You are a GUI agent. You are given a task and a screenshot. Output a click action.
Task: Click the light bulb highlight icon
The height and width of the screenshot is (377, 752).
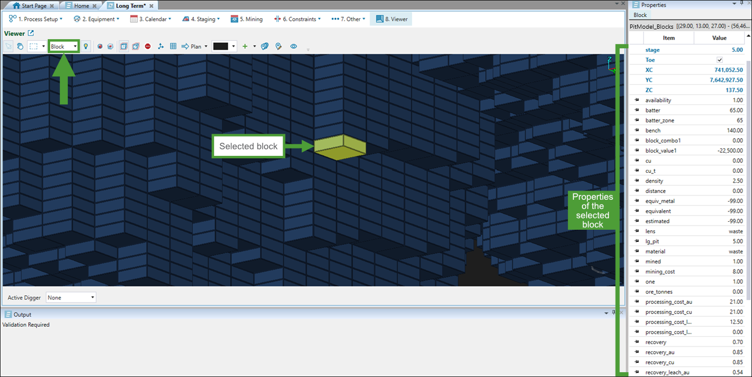coord(86,46)
